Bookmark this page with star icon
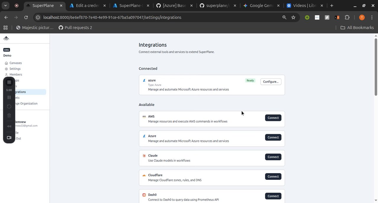The height and width of the screenshot is (203, 378). tap(293, 17)
